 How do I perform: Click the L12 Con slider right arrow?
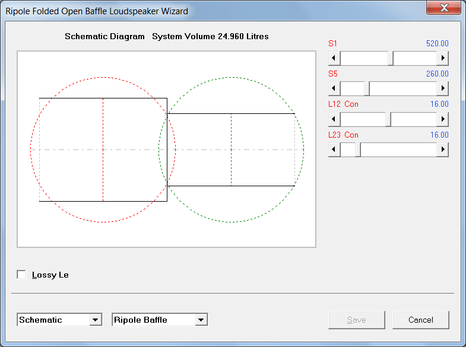442,119
